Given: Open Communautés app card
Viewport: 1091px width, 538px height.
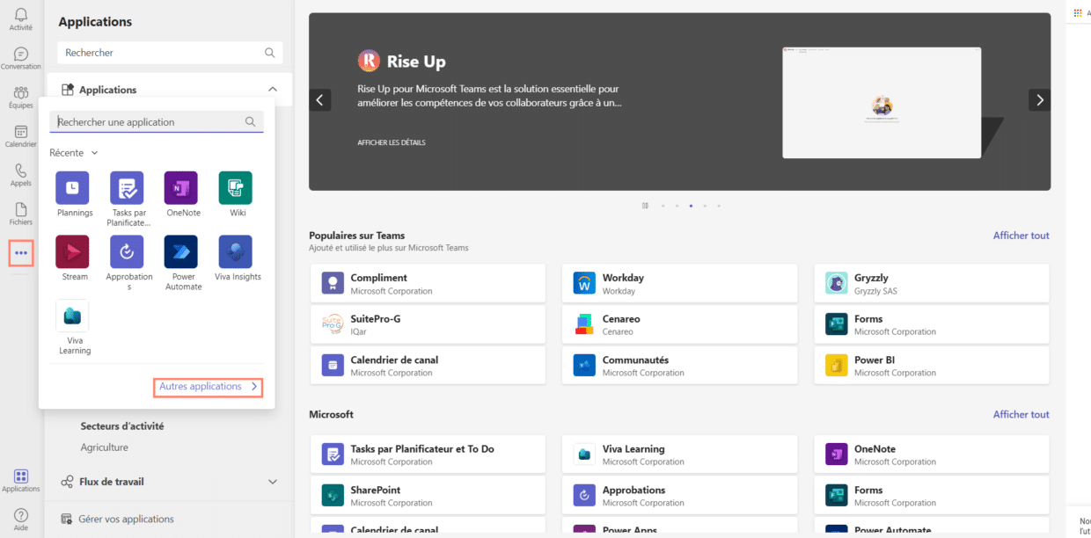Looking at the screenshot, I should click(x=679, y=366).
